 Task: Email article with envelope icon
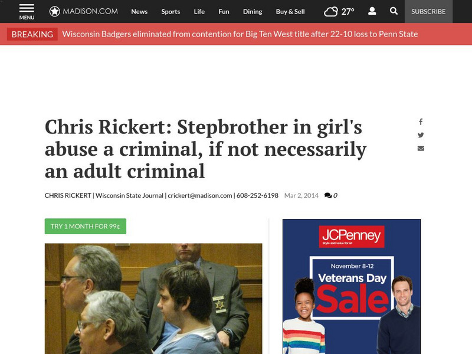421,149
